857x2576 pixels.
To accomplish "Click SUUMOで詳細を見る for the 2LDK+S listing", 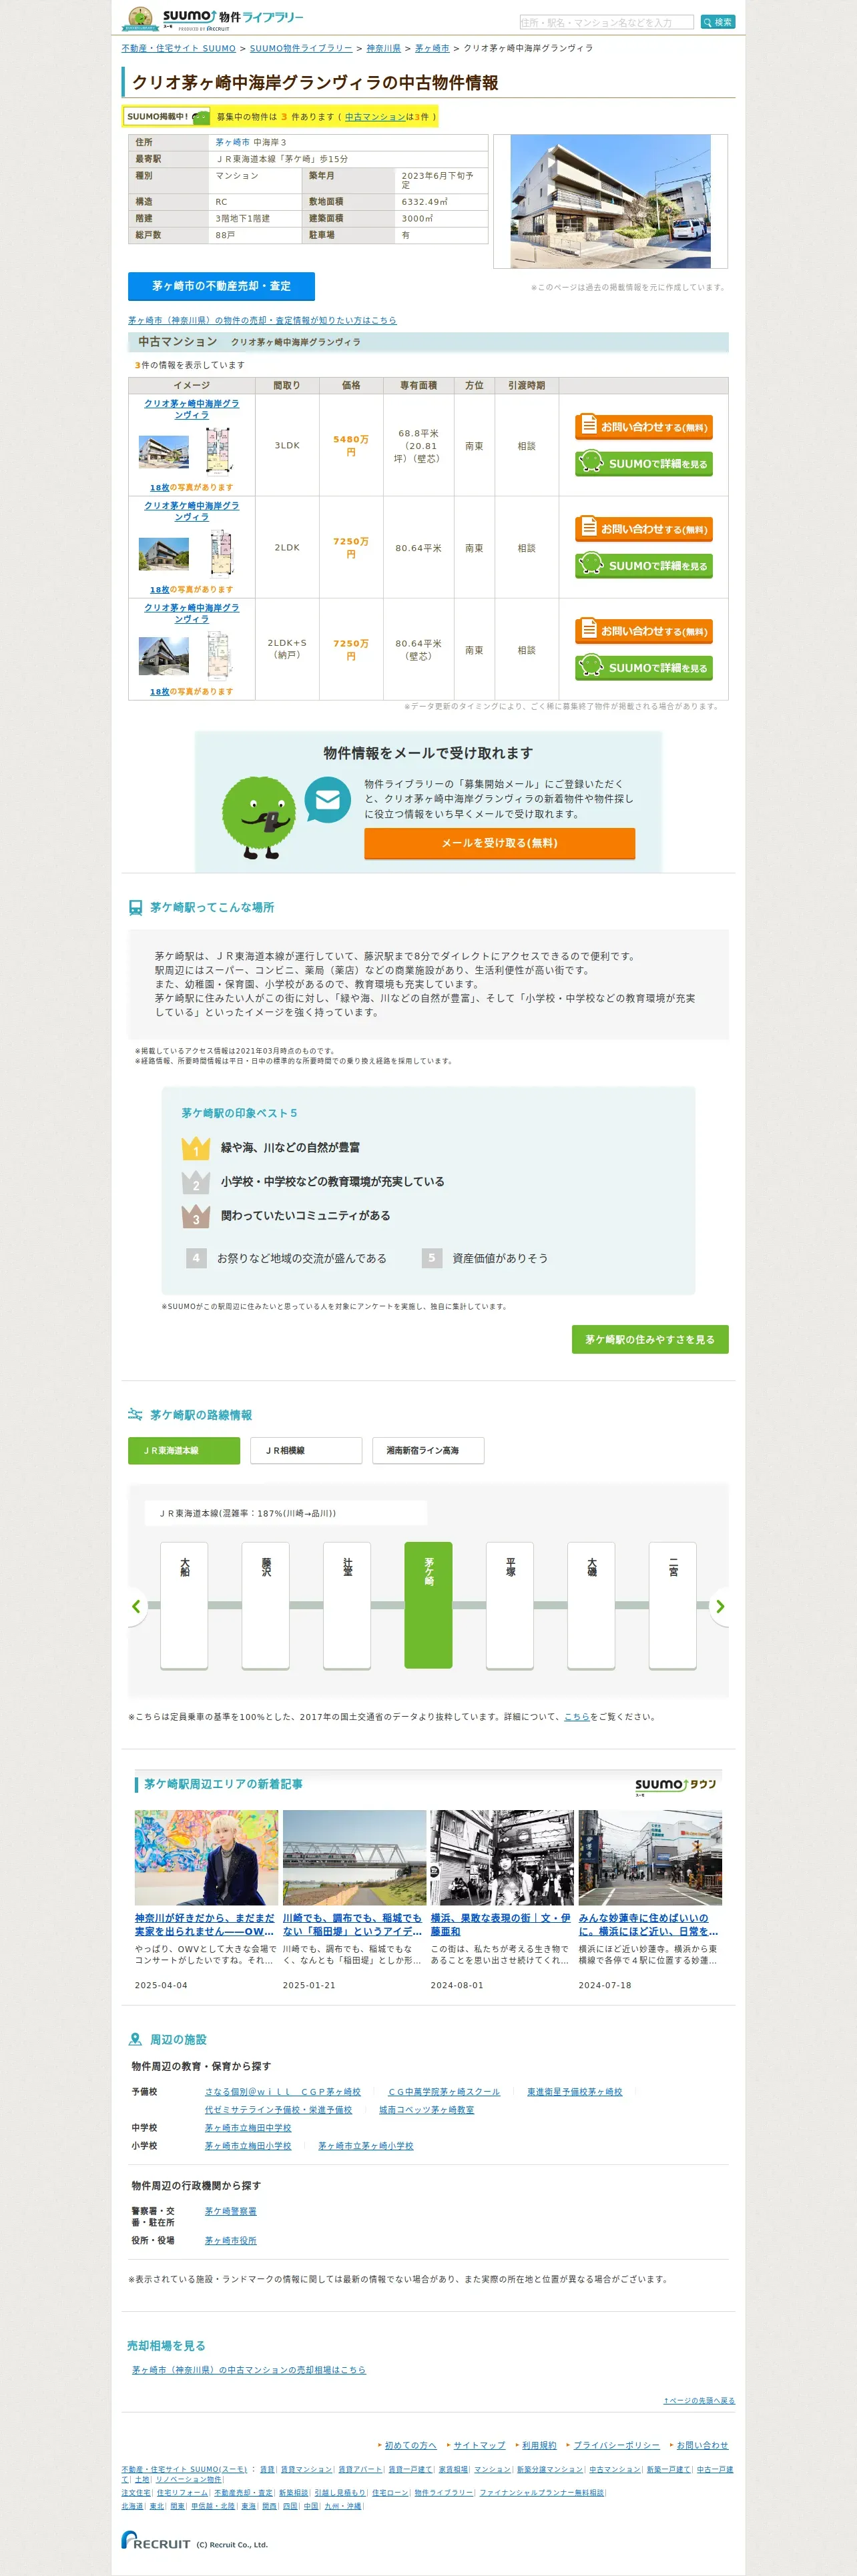I will pyautogui.click(x=644, y=667).
